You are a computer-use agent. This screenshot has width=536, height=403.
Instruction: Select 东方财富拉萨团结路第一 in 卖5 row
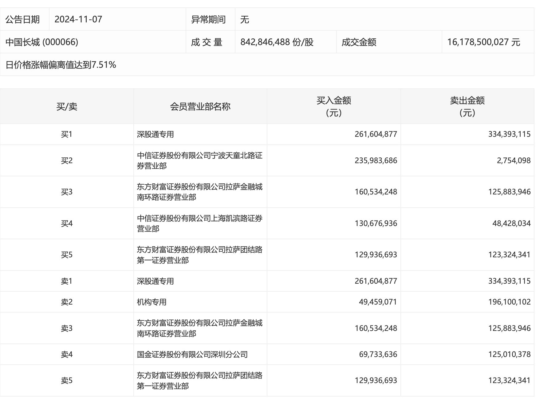[x=200, y=380]
